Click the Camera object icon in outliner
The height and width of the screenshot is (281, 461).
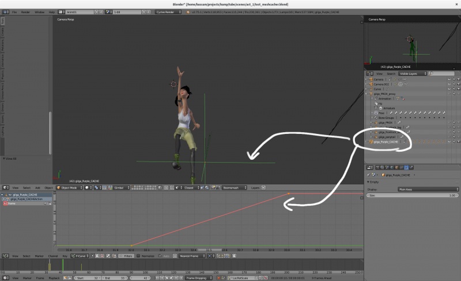click(x=371, y=79)
